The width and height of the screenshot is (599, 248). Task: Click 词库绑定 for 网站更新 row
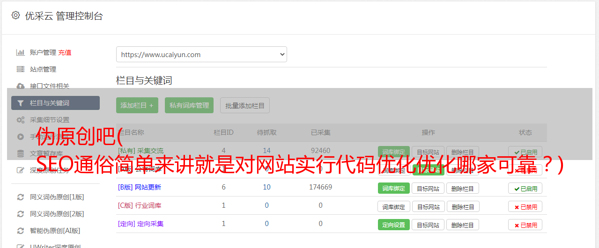pyautogui.click(x=394, y=188)
